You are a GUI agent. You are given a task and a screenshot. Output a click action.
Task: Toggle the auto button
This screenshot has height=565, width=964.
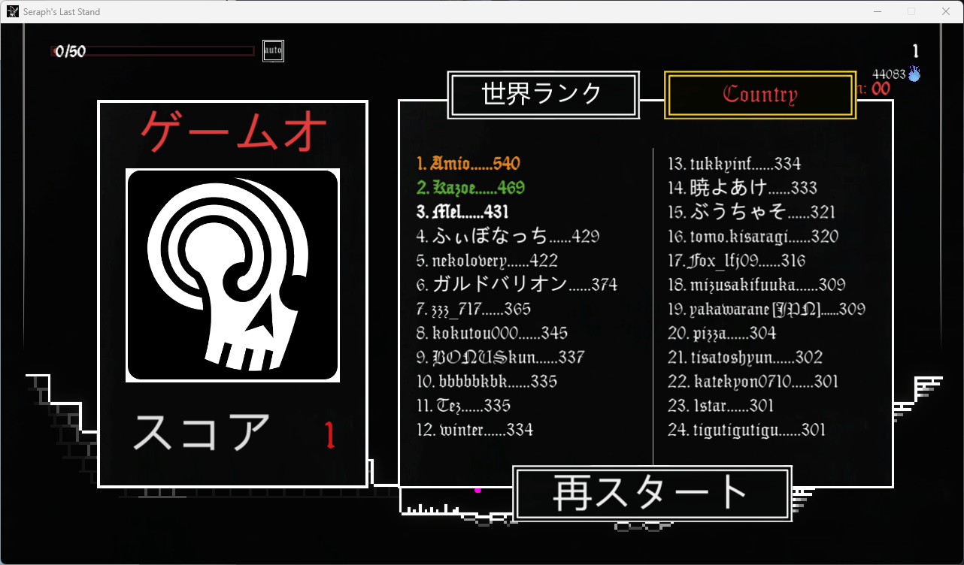pos(273,51)
